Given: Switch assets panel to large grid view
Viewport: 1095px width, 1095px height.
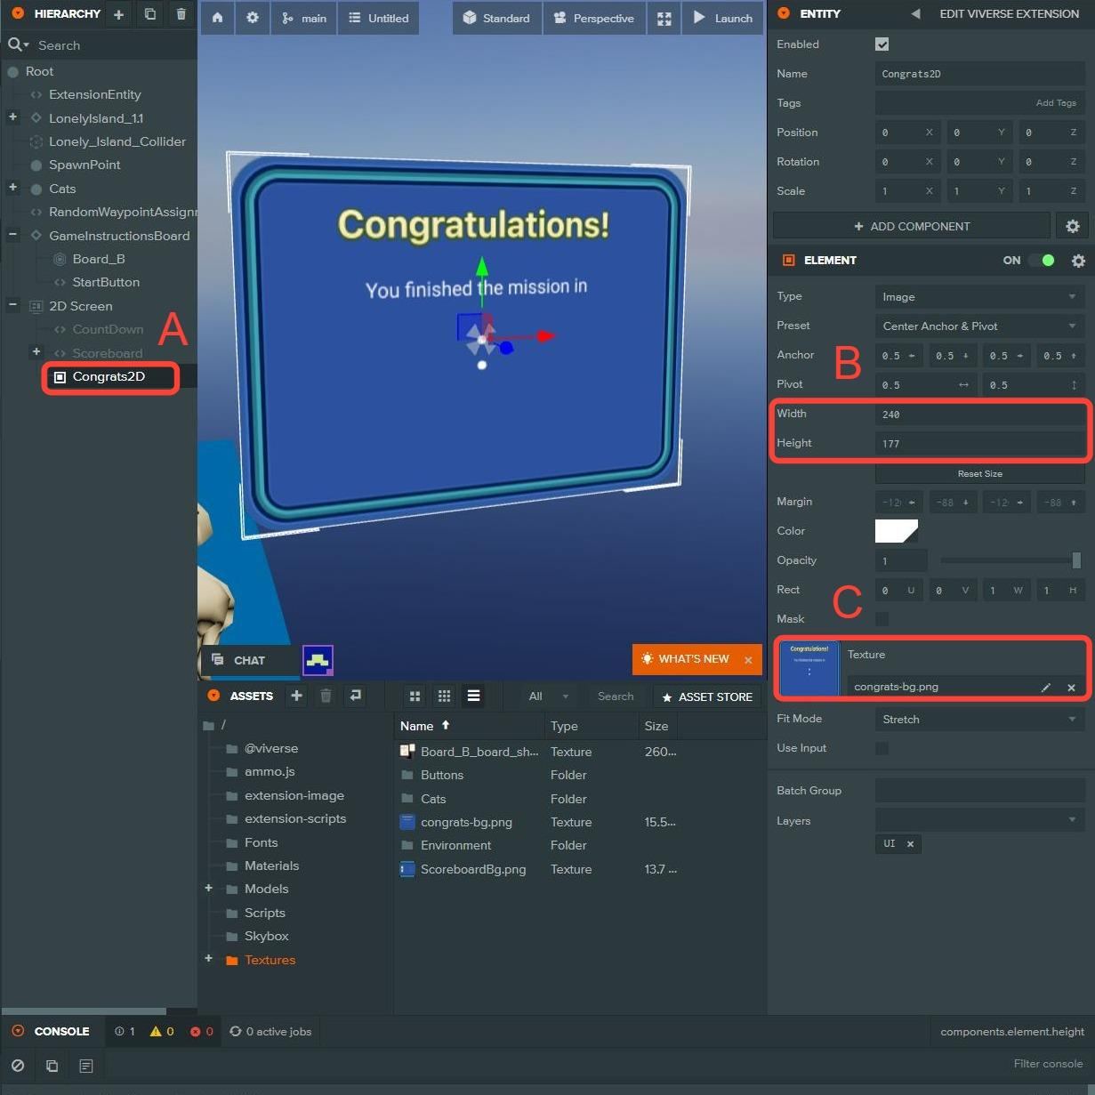Looking at the screenshot, I should (415, 696).
